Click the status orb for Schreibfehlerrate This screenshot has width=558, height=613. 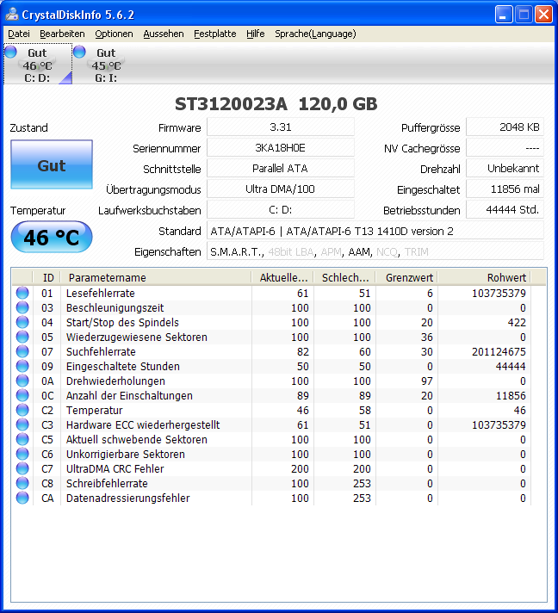coord(22,483)
